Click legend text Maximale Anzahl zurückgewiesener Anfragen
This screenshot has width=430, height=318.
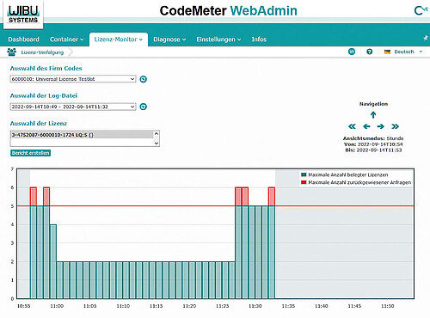click(x=359, y=182)
